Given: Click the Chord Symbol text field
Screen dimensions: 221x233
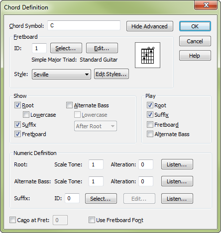Looking at the screenshot, I should pos(84,25).
